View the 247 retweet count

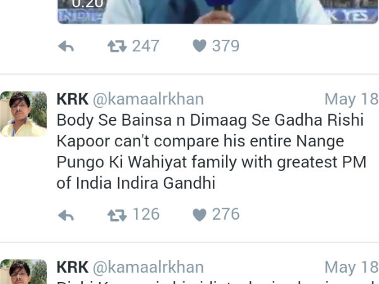[x=146, y=45]
